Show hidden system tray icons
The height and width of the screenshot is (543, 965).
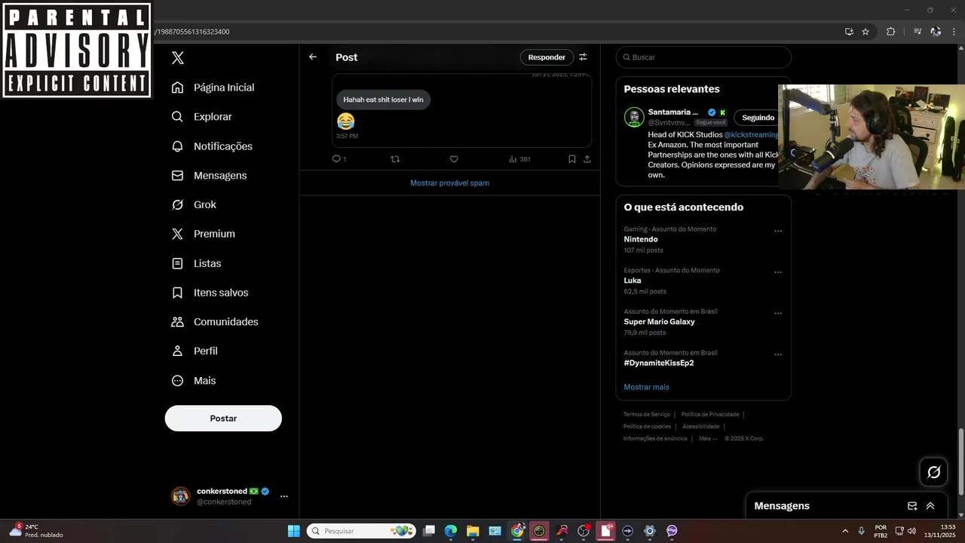click(x=845, y=531)
